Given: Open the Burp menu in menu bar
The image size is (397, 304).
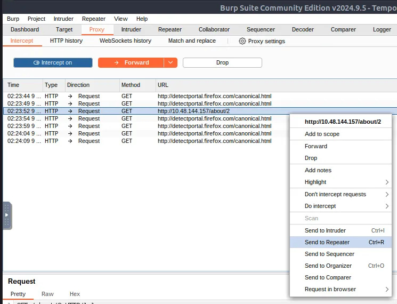Looking at the screenshot, I should click(x=13, y=19).
